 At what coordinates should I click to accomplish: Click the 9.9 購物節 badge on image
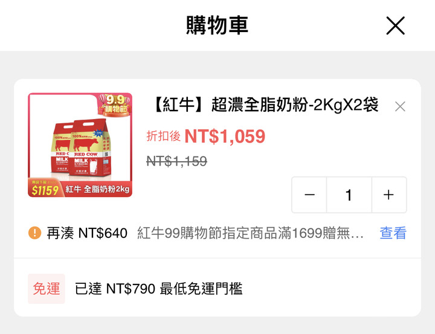click(x=115, y=104)
